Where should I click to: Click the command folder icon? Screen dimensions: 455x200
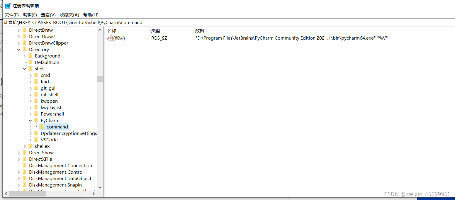[42, 127]
